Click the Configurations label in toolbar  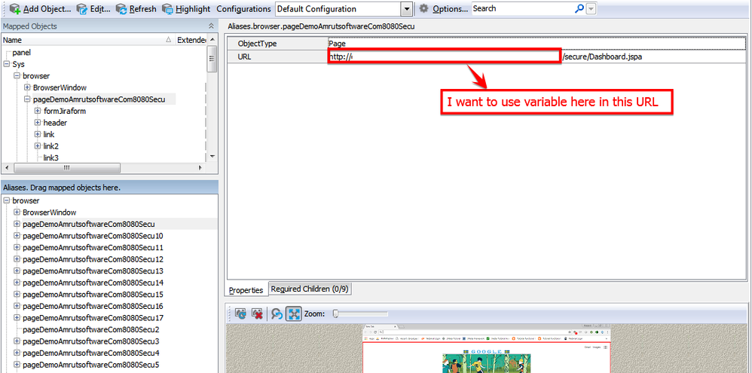(x=243, y=8)
